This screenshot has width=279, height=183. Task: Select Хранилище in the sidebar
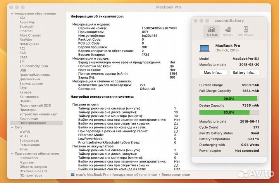[29, 119]
